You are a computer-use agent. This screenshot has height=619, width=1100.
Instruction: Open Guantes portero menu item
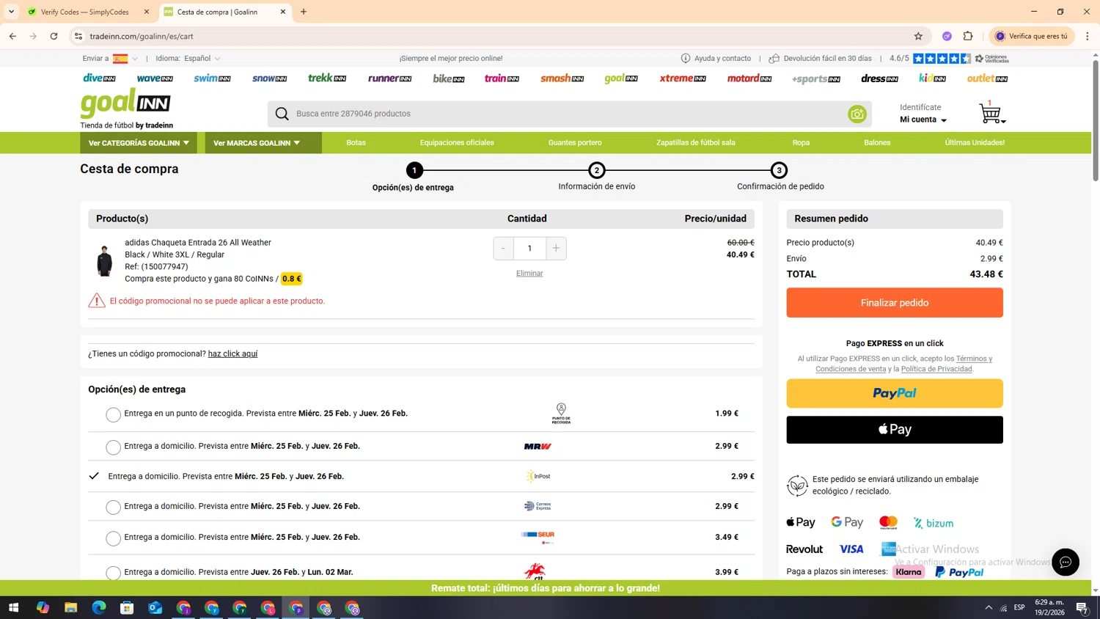tap(575, 143)
